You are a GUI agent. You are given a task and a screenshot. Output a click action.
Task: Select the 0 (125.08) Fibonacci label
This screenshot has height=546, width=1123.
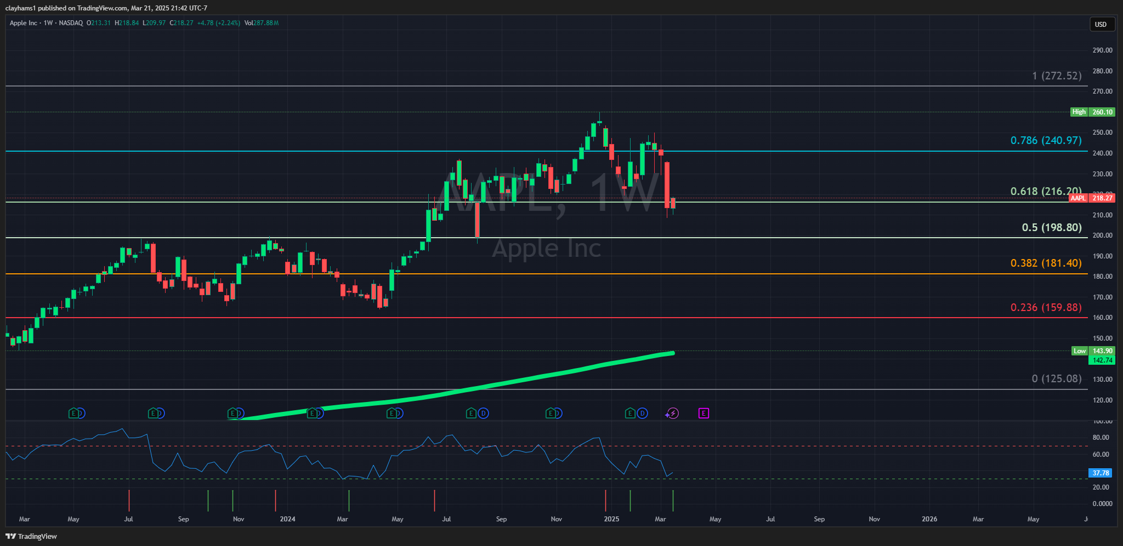(1057, 379)
